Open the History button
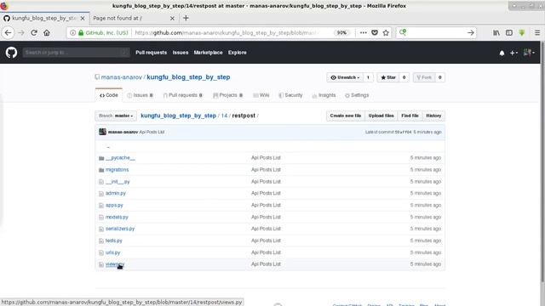Viewport: 545px width, 306px height. 433,116
